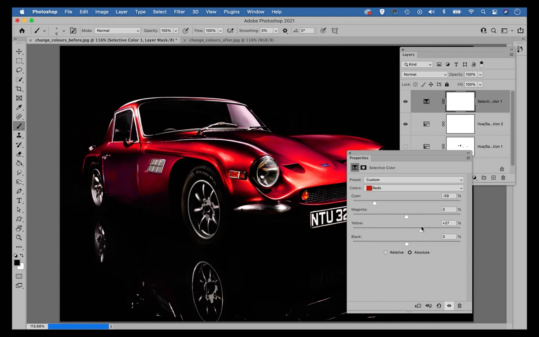Toggle symmetry paint butterfly icon

point(335,31)
